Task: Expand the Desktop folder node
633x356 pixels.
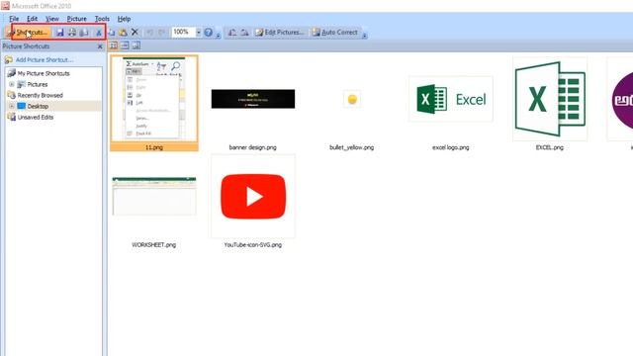Action: (12, 106)
